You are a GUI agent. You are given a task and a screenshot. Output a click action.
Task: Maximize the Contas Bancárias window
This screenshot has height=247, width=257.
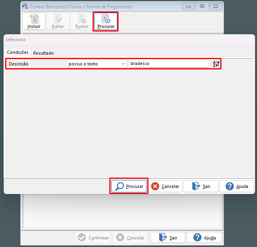[202, 6]
